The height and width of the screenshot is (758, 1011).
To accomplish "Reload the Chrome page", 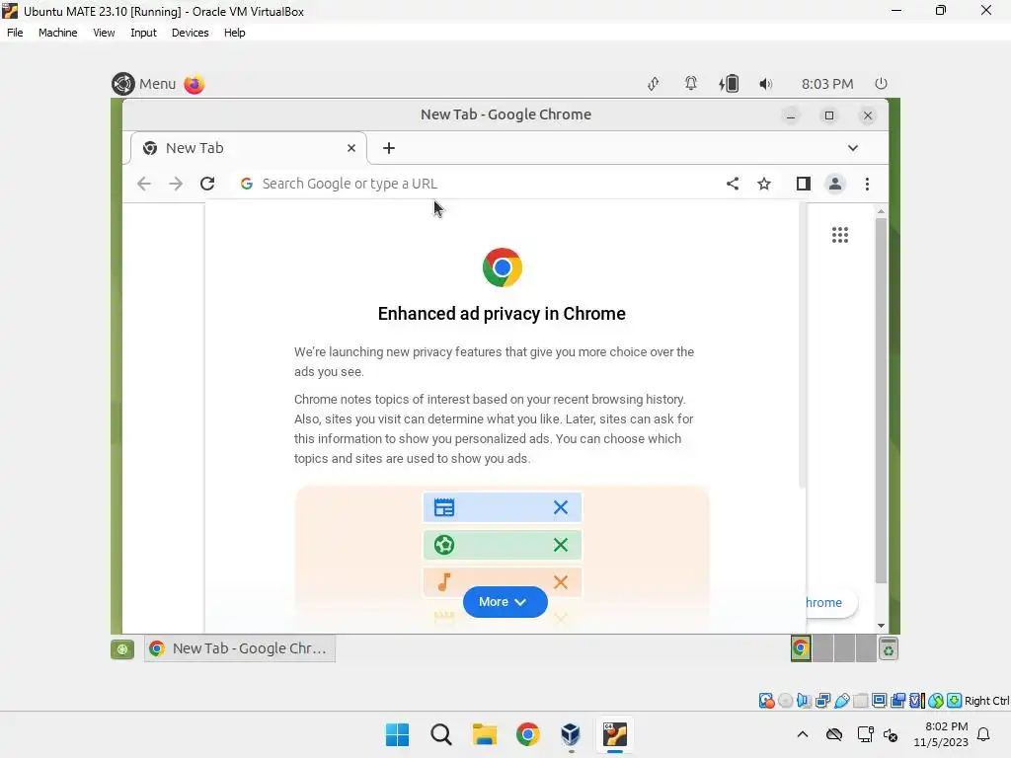I will coord(207,184).
